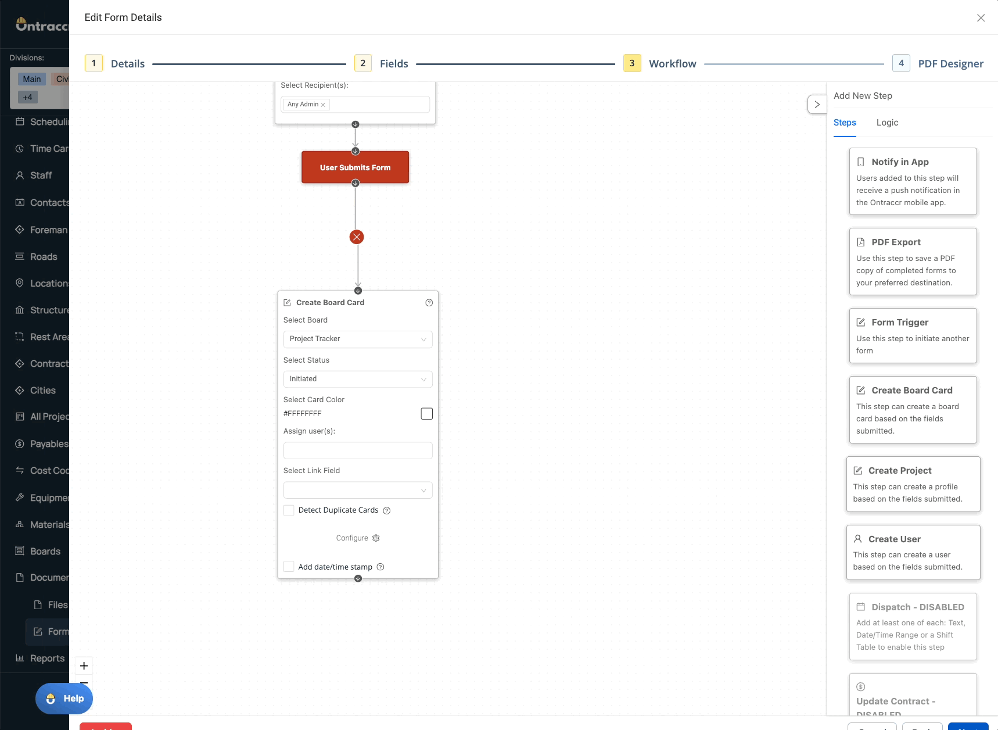
Task: Select the Main division tag
Action: point(32,79)
